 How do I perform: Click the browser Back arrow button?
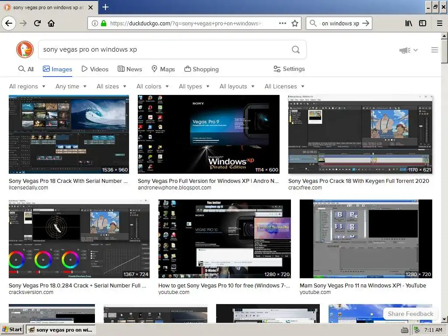coord(9,23)
